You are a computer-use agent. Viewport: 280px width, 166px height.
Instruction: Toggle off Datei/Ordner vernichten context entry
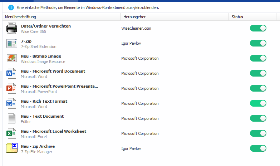coord(258,28)
